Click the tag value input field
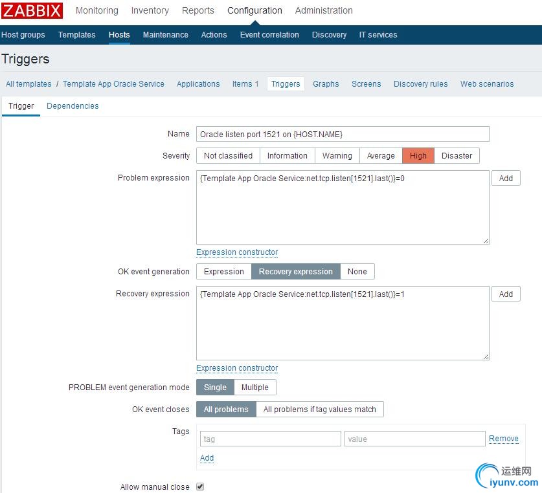This screenshot has width=542, height=493. tap(415, 439)
